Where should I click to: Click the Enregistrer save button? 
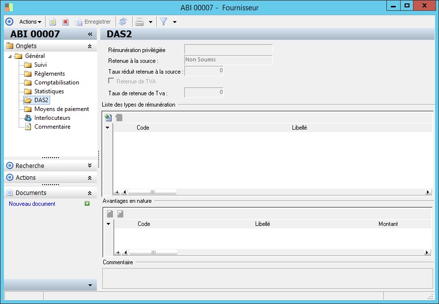click(93, 22)
